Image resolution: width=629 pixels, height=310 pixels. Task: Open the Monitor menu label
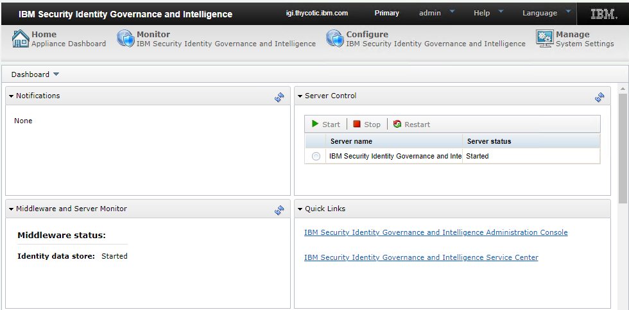[226, 39]
